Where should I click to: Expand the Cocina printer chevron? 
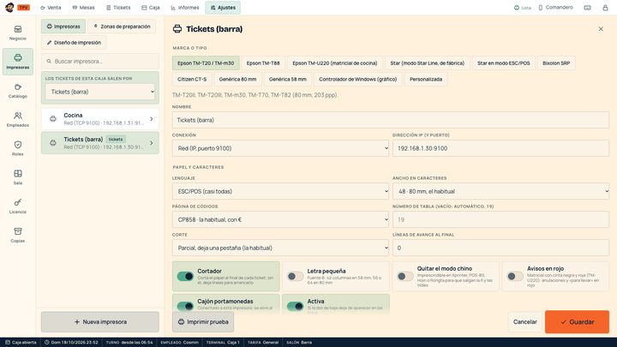coord(152,119)
